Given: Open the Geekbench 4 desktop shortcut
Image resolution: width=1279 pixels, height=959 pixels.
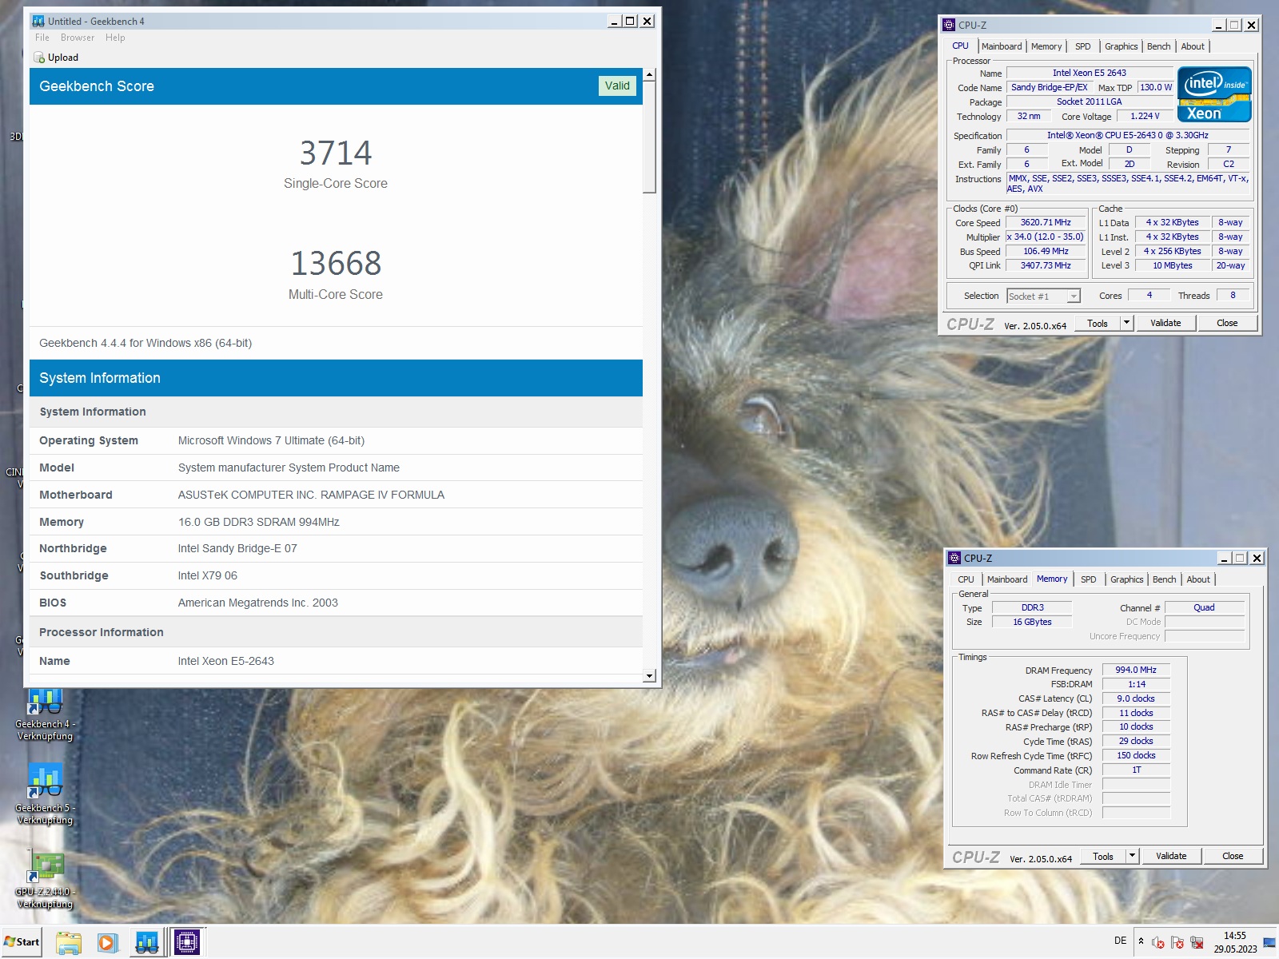Looking at the screenshot, I should [46, 714].
